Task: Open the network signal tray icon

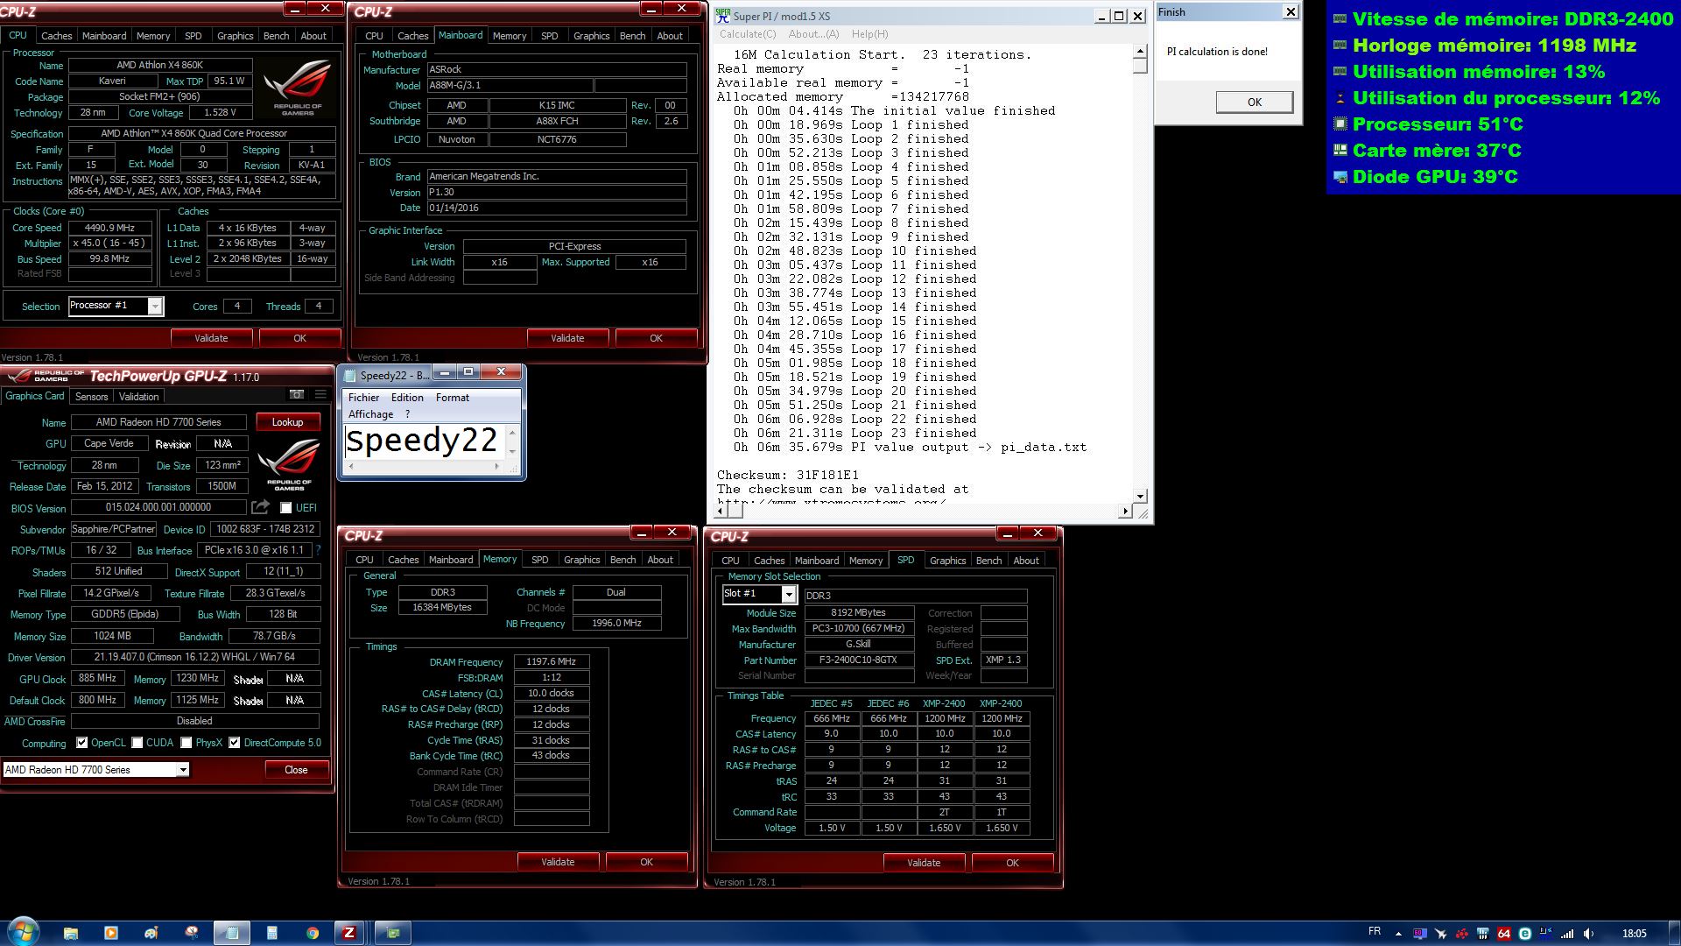Action: click(1567, 934)
